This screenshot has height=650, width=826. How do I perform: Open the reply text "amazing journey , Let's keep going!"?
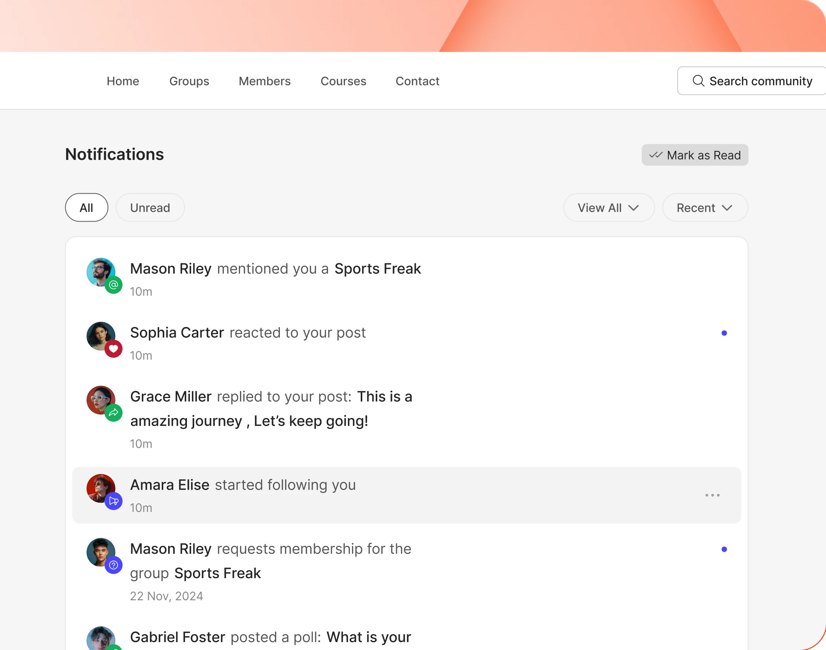pos(249,421)
